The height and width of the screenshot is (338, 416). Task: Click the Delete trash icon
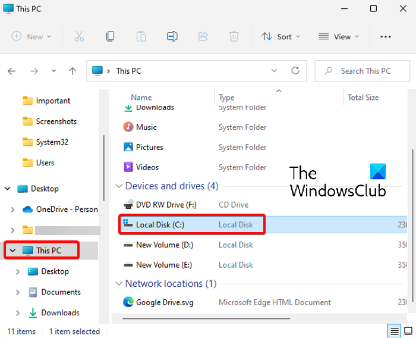pyautogui.click(x=234, y=36)
